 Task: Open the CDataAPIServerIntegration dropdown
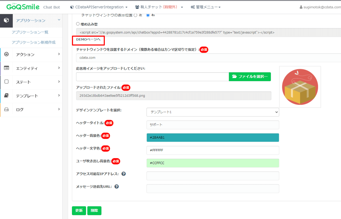pos(99,7)
